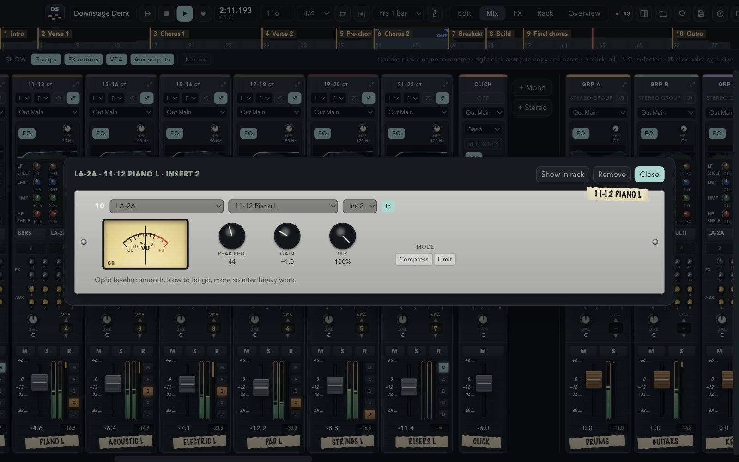Select Compress mode
Viewport: 739px width, 462px height.
coord(414,259)
